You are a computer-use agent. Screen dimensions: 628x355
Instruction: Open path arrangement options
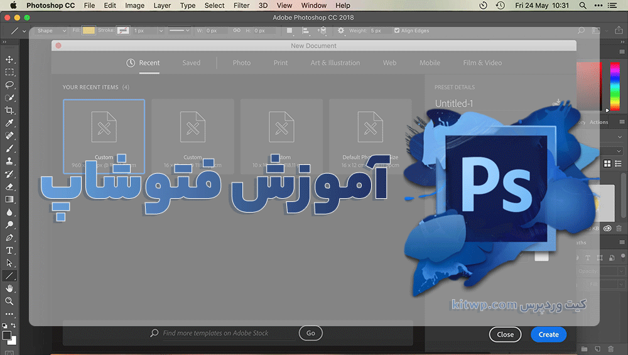[x=322, y=30]
